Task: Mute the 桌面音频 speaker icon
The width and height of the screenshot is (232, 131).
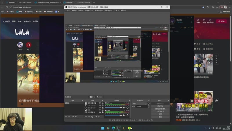Action: [124, 115]
